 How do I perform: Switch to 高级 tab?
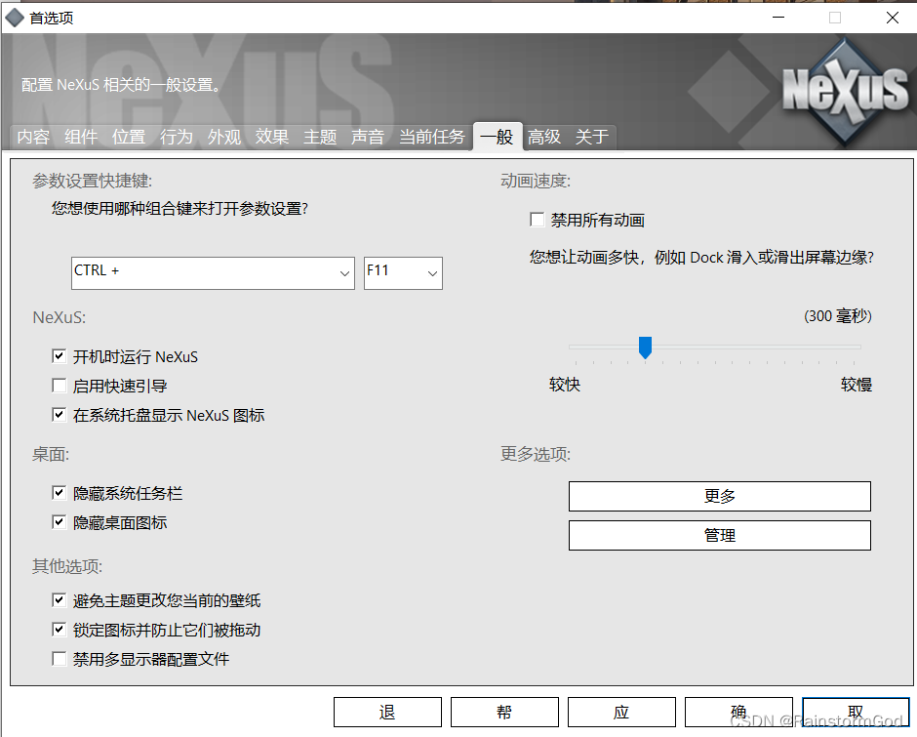pos(544,137)
